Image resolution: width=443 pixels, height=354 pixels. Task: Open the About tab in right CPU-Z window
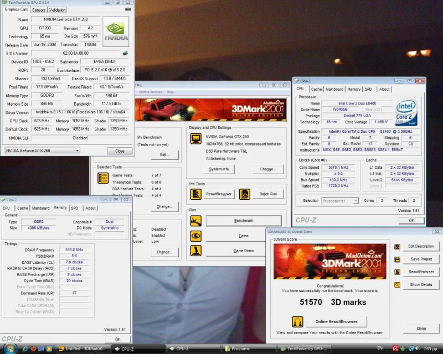coord(384,89)
